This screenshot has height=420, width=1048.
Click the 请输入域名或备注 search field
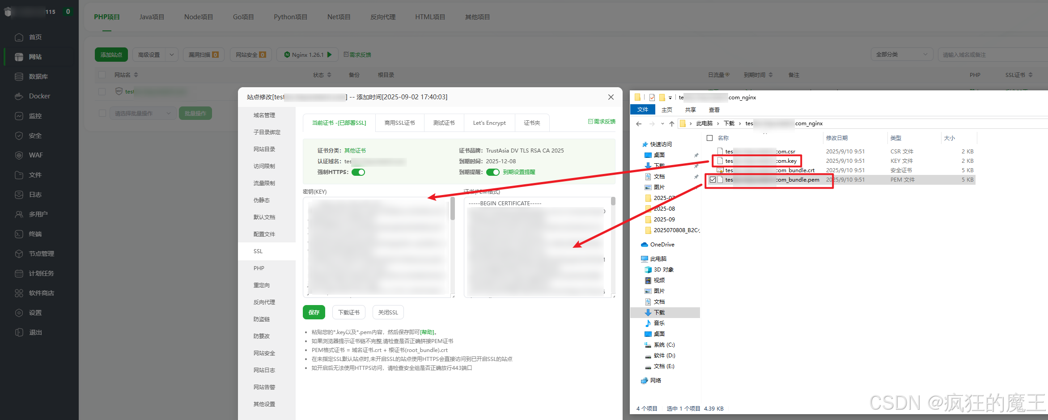[992, 54]
